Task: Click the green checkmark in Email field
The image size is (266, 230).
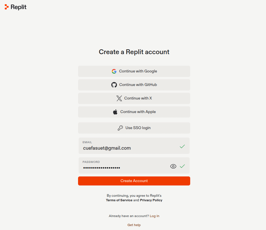Action: tap(182, 146)
